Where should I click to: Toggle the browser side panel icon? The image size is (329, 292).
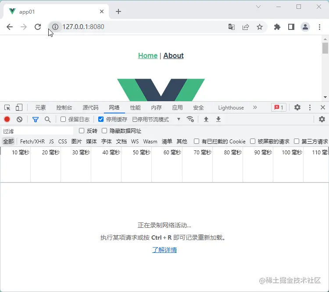[x=291, y=27]
